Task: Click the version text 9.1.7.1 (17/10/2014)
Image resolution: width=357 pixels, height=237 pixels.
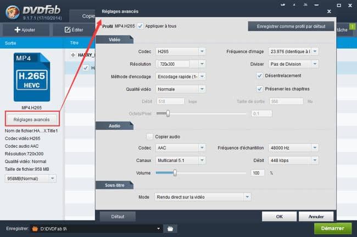Action: pos(42,18)
